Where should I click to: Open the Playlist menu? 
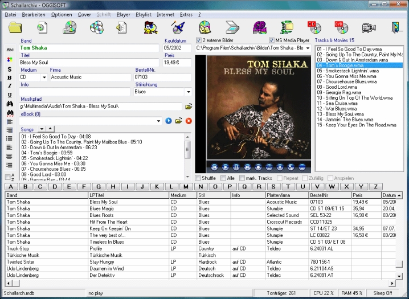(143, 14)
